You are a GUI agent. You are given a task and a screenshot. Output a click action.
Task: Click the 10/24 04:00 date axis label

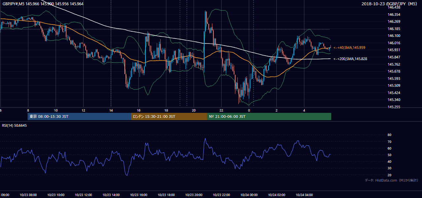tap(304, 195)
